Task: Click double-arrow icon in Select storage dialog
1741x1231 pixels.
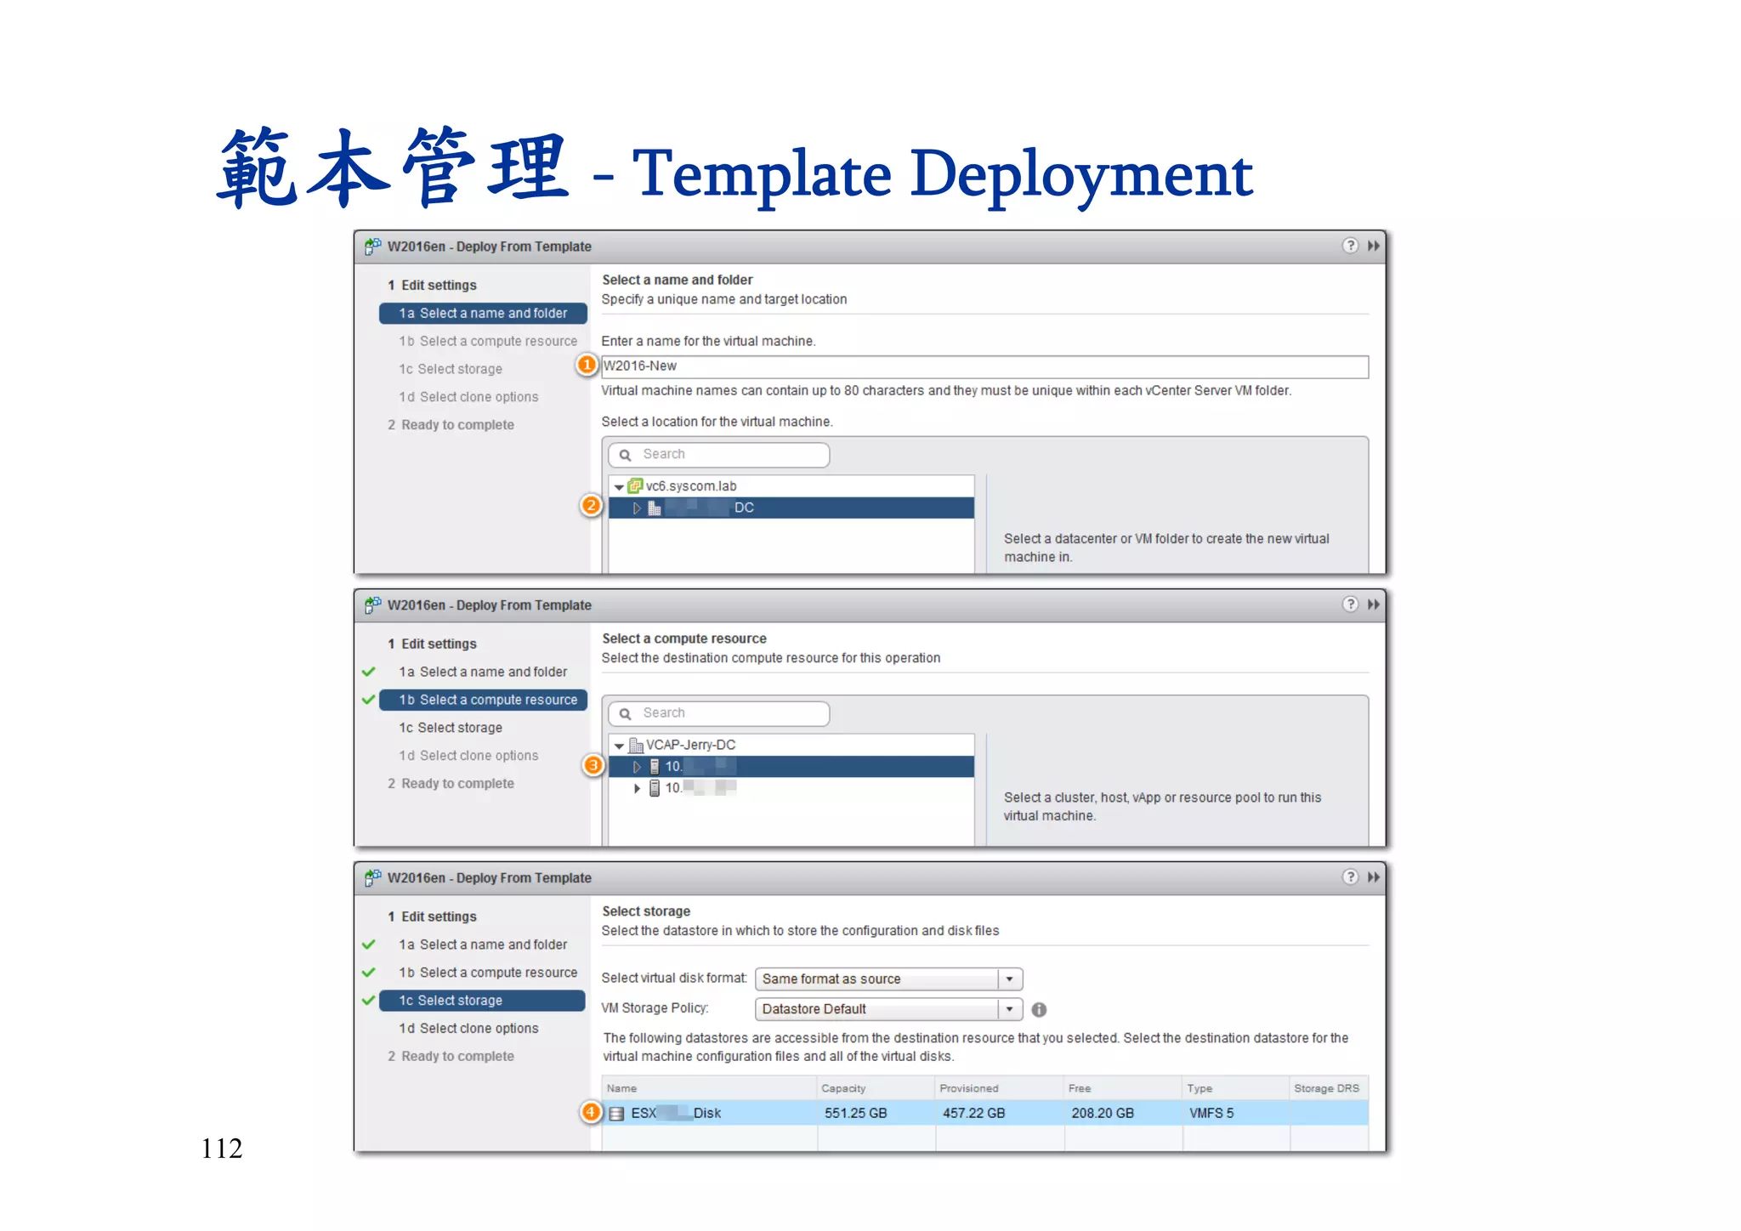Action: (1374, 877)
